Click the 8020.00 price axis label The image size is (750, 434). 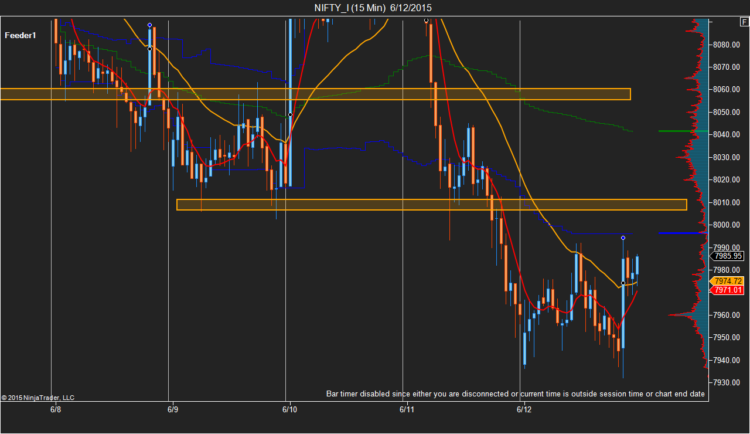727,180
